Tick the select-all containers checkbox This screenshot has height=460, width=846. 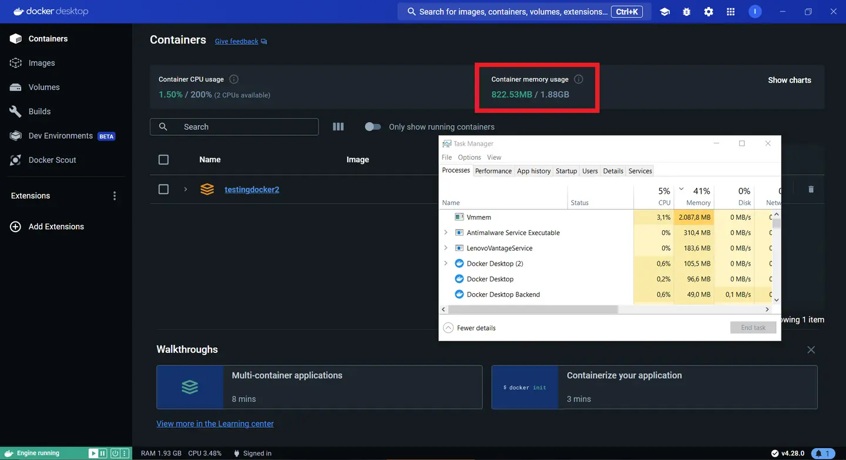coord(164,160)
